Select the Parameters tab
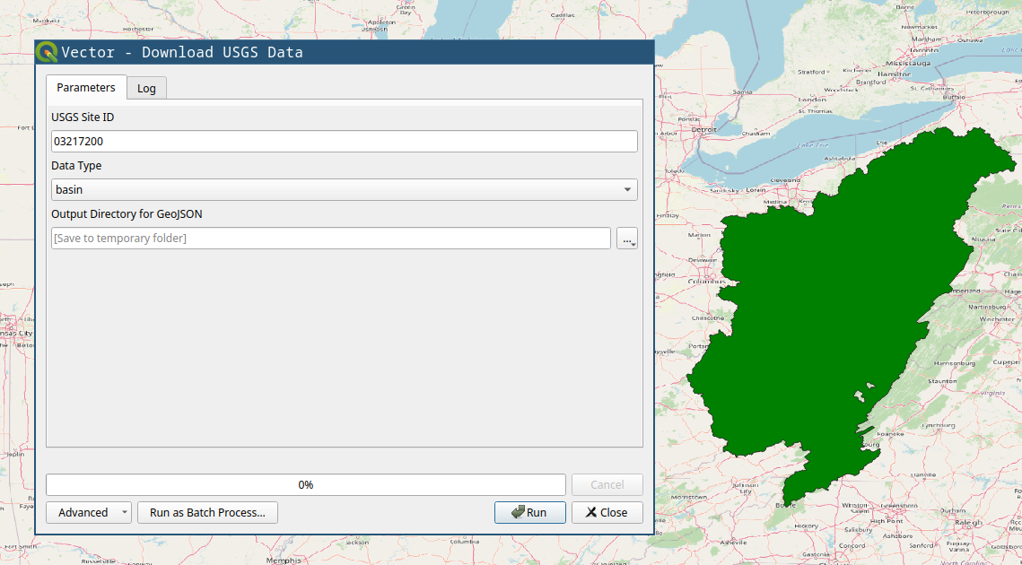The height and width of the screenshot is (565, 1022). click(85, 87)
